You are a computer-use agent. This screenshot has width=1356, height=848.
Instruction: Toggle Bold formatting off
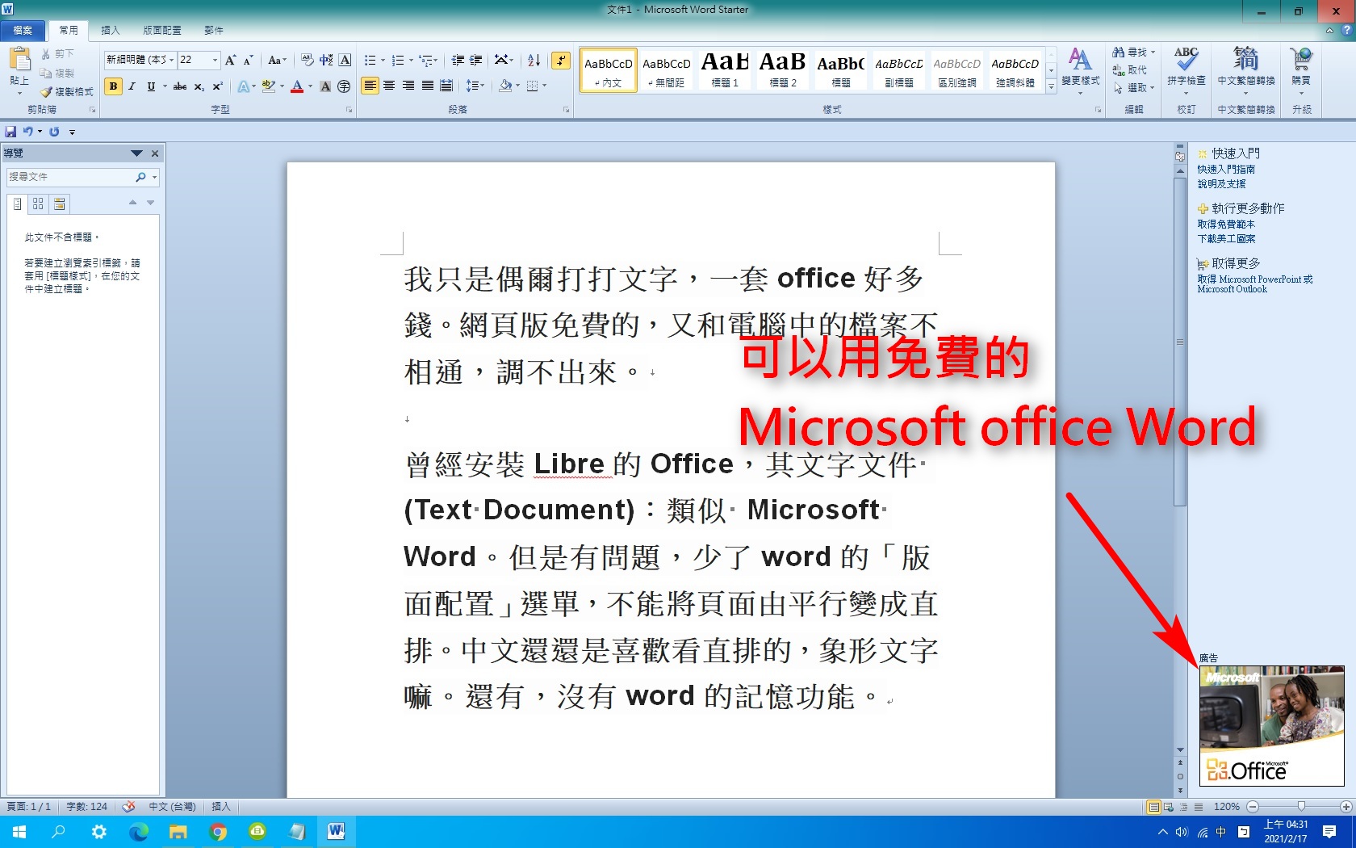(x=113, y=86)
